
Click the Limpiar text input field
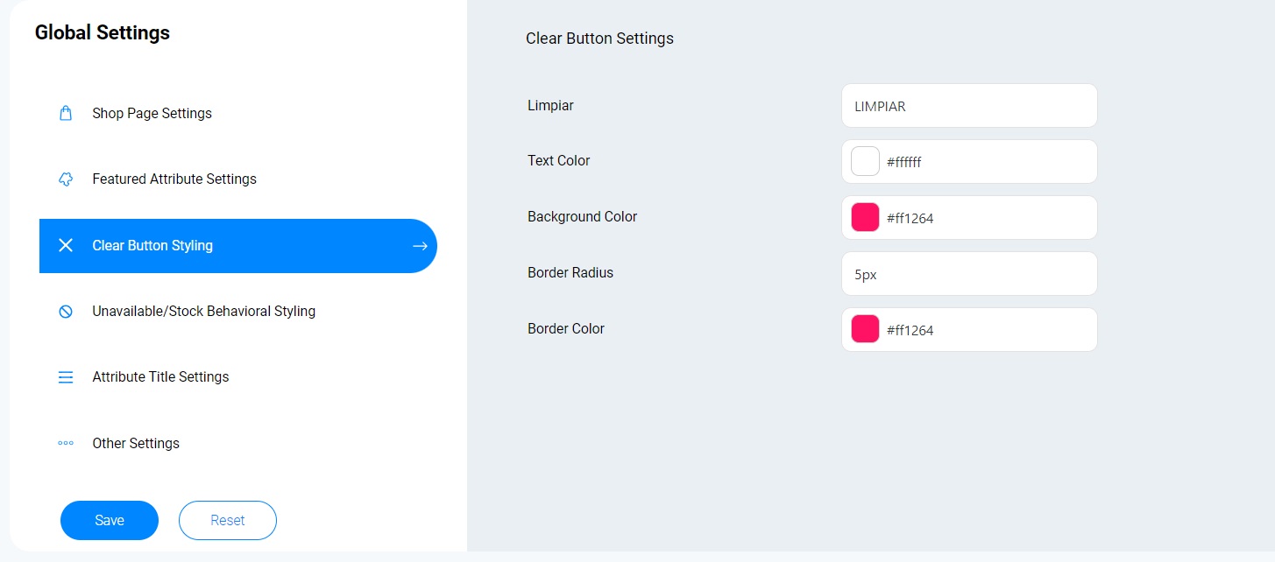[968, 106]
